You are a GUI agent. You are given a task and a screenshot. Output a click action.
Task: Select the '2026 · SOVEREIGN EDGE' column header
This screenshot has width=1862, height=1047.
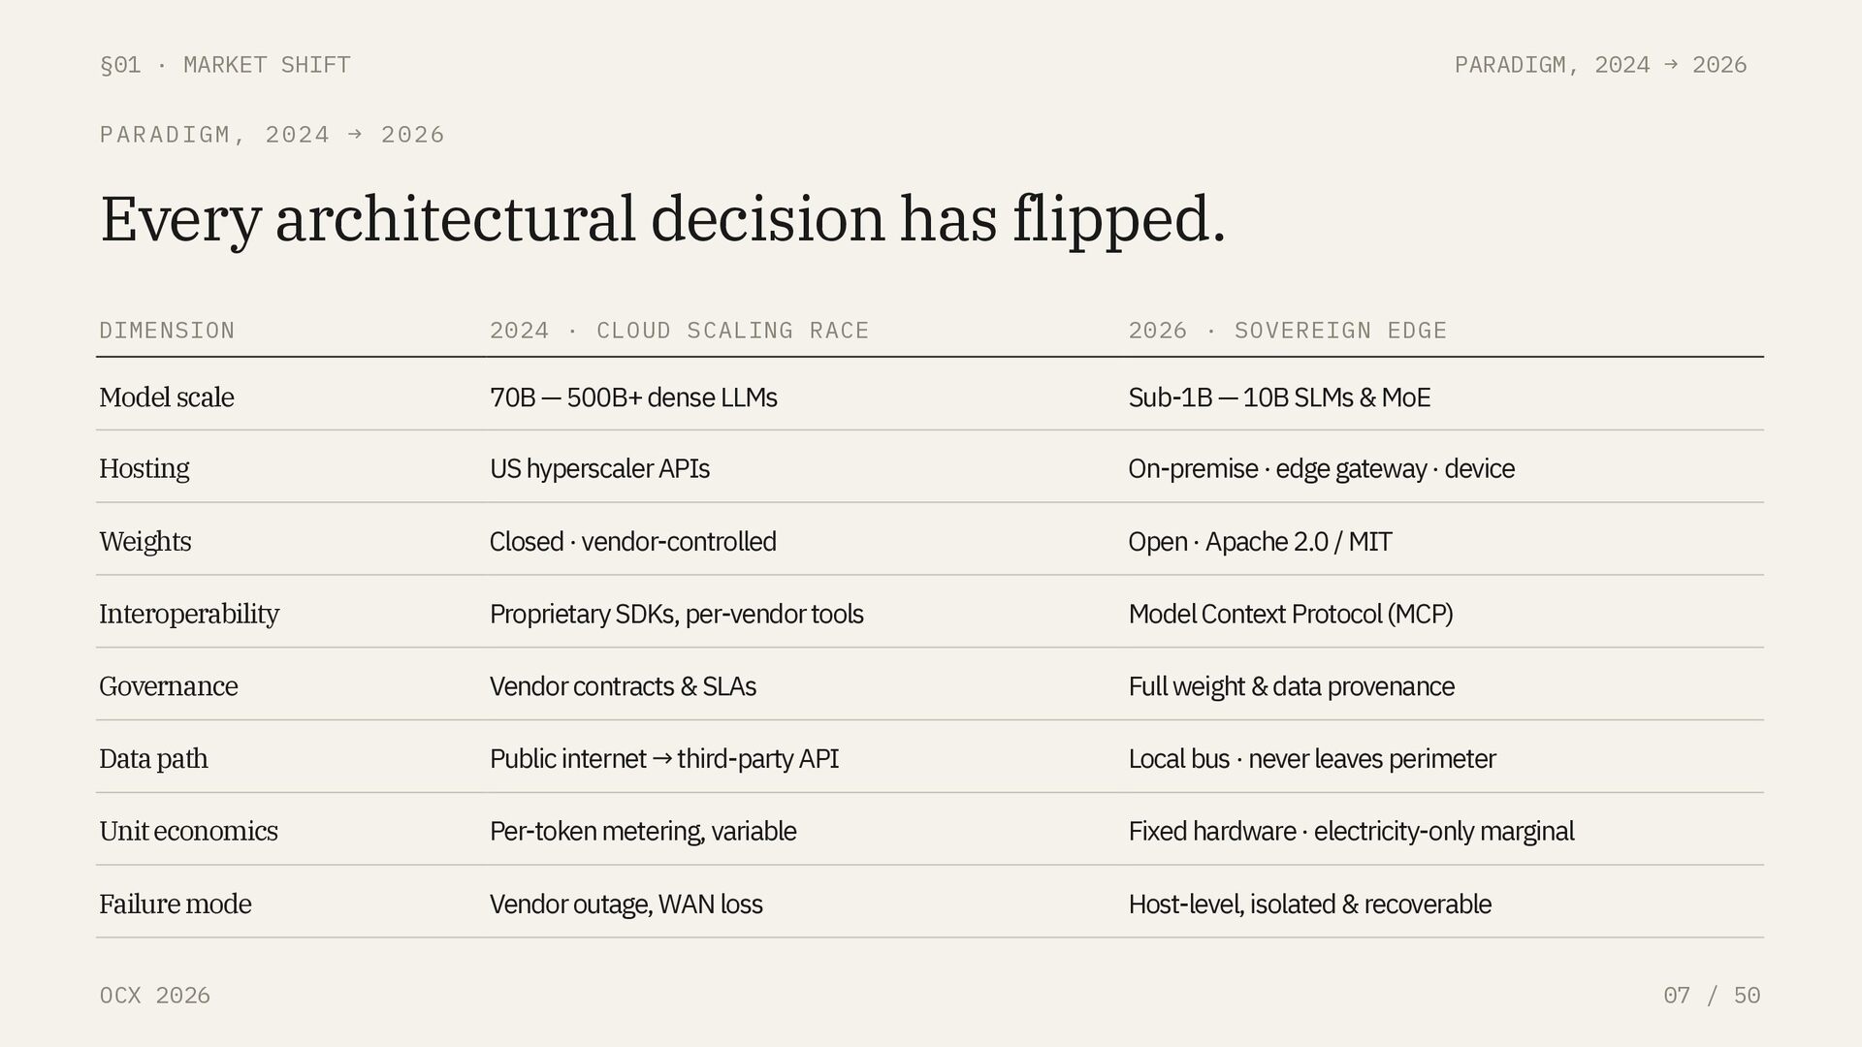(x=1287, y=331)
